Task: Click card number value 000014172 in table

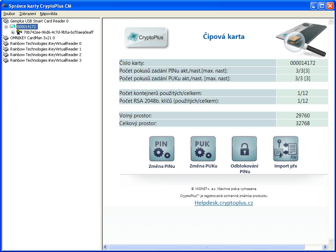Action: pyautogui.click(x=302, y=63)
